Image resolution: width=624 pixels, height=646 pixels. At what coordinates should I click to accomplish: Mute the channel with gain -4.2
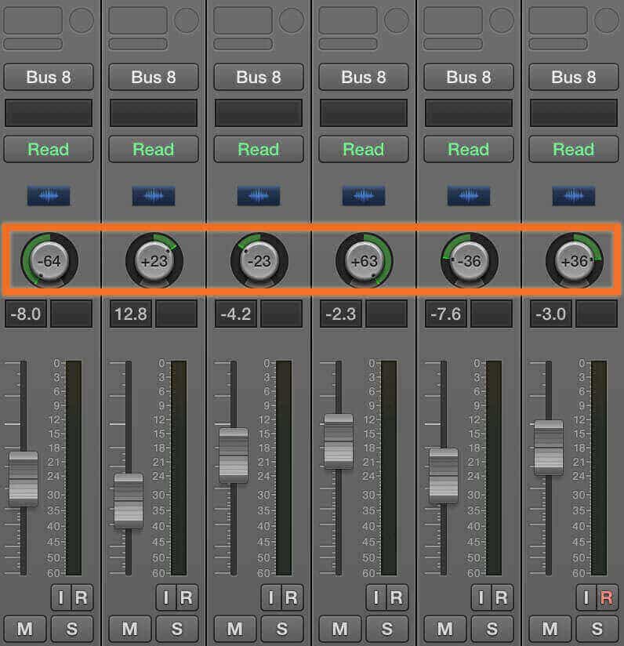[235, 629]
